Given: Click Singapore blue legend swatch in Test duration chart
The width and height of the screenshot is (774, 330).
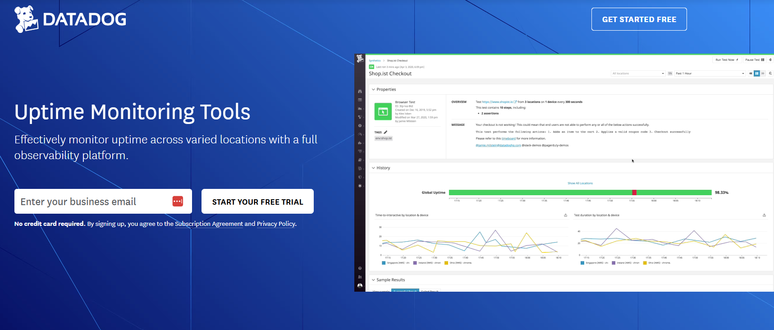Looking at the screenshot, I should click(x=582, y=263).
